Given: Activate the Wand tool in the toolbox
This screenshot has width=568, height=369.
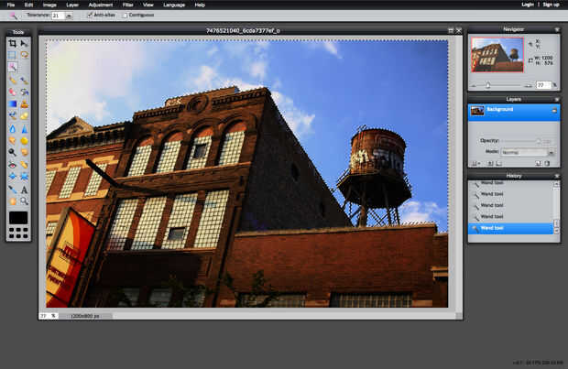Looking at the screenshot, I should click(x=13, y=67).
